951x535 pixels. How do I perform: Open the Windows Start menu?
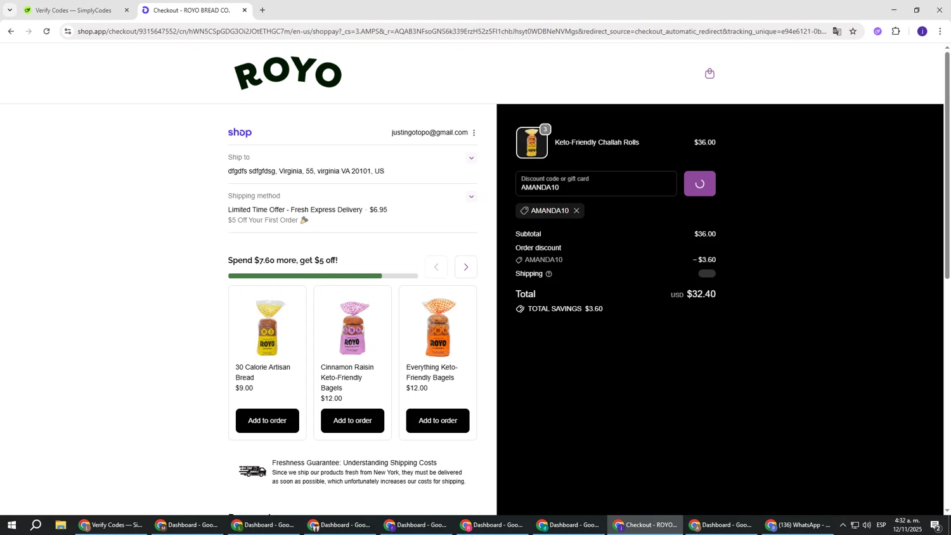[x=11, y=525]
